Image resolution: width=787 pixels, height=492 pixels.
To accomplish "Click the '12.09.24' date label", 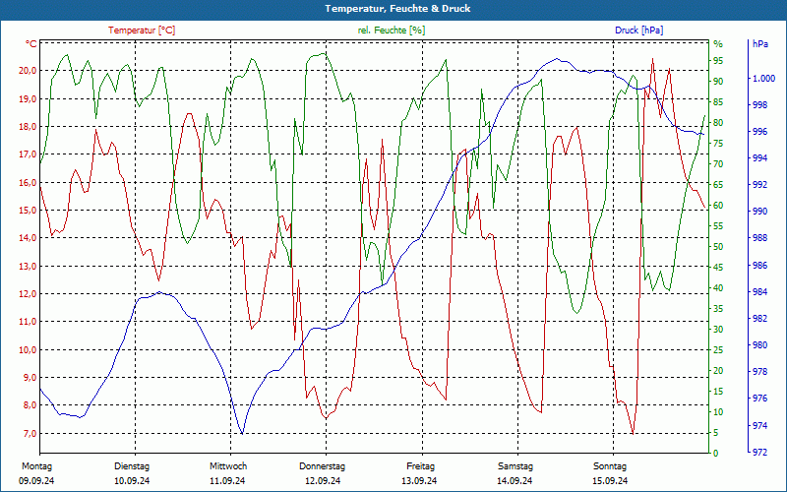I will tap(323, 481).
